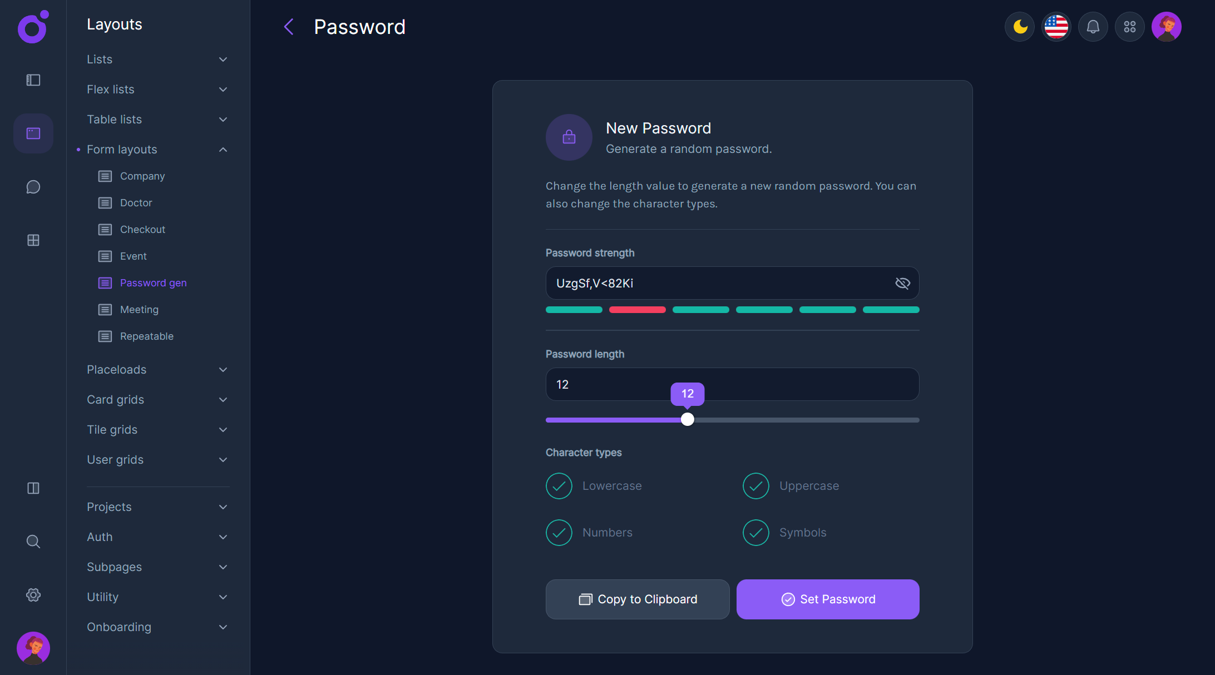The height and width of the screenshot is (675, 1215).
Task: Open the chat bubble icon in sidebar
Action: pyautogui.click(x=33, y=187)
